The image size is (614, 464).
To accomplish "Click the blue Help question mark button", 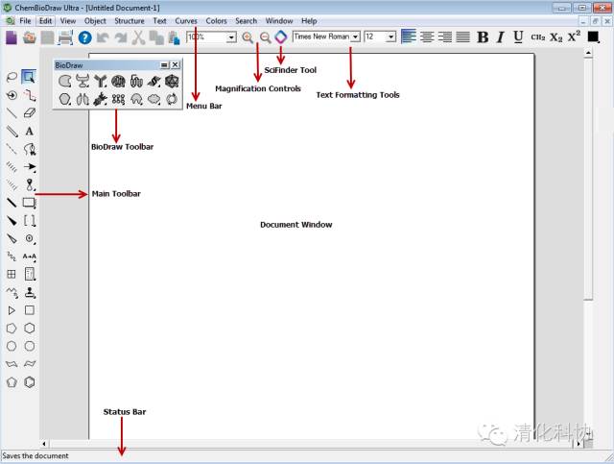I will 84,37.
